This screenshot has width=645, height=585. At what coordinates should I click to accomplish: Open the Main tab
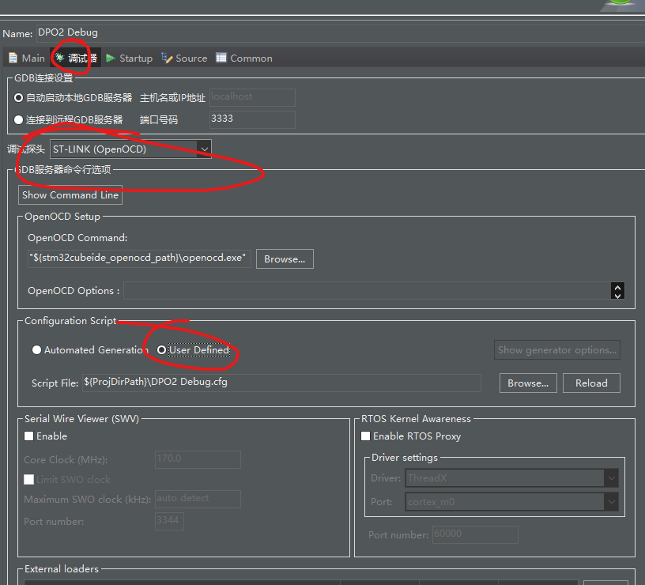27,58
